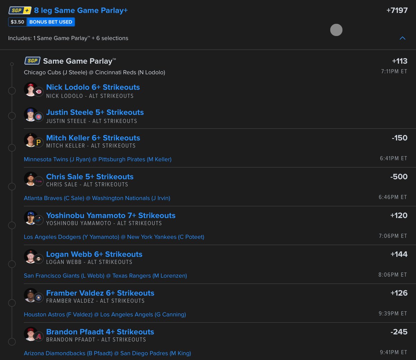The width and height of the screenshot is (416, 360).
Task: Click the -150 Mitch Keller odds
Action: tap(400, 138)
